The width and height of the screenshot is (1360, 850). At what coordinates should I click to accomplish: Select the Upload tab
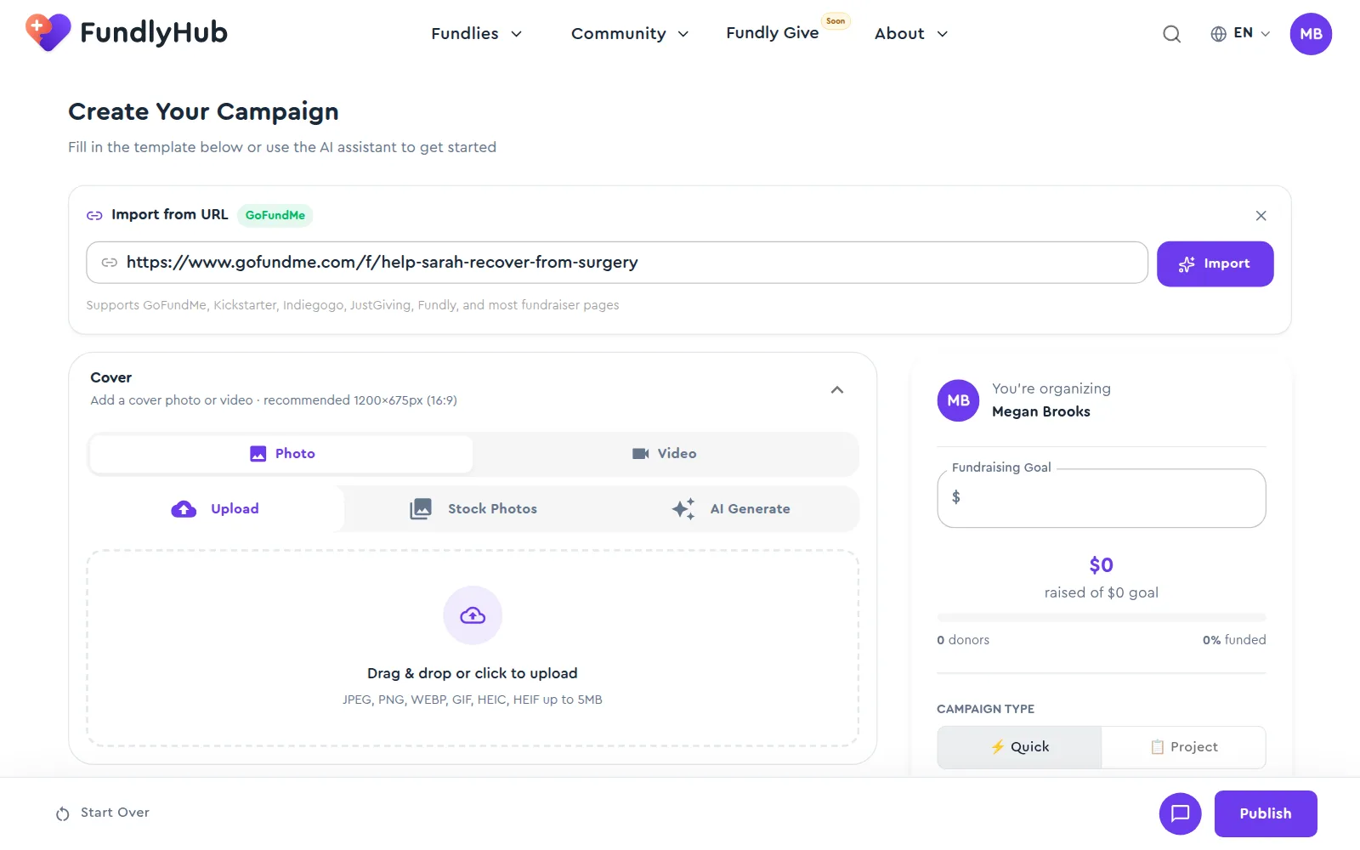(215, 509)
